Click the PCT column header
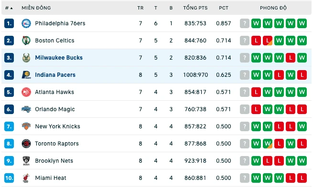 (x=223, y=8)
